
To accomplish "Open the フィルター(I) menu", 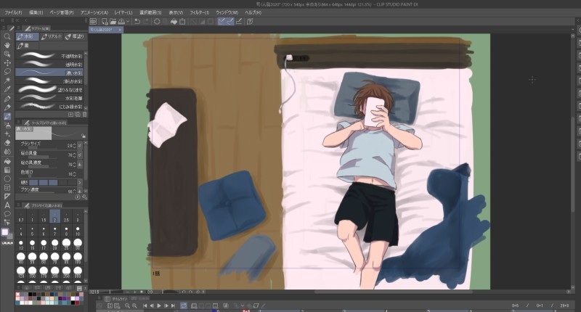I will [x=199, y=12].
